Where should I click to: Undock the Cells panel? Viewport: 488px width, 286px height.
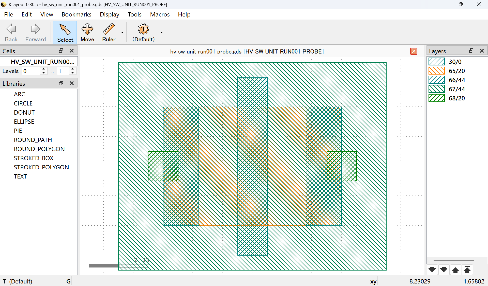pyautogui.click(x=61, y=51)
